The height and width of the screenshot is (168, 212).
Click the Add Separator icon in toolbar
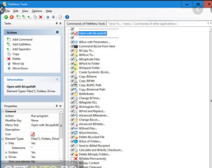pos(29,17)
